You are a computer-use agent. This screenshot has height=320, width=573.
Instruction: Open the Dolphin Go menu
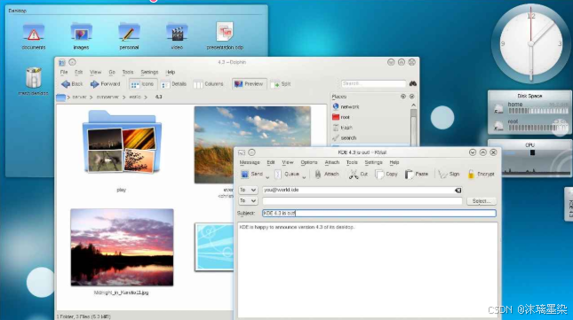coord(112,72)
